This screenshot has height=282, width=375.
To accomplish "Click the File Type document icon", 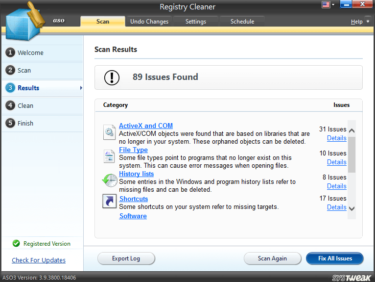I will [109, 156].
